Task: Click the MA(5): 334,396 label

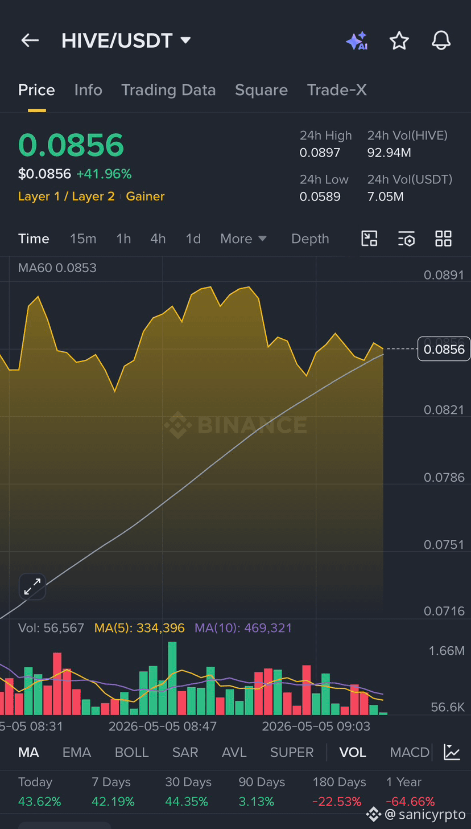Action: pos(139,628)
